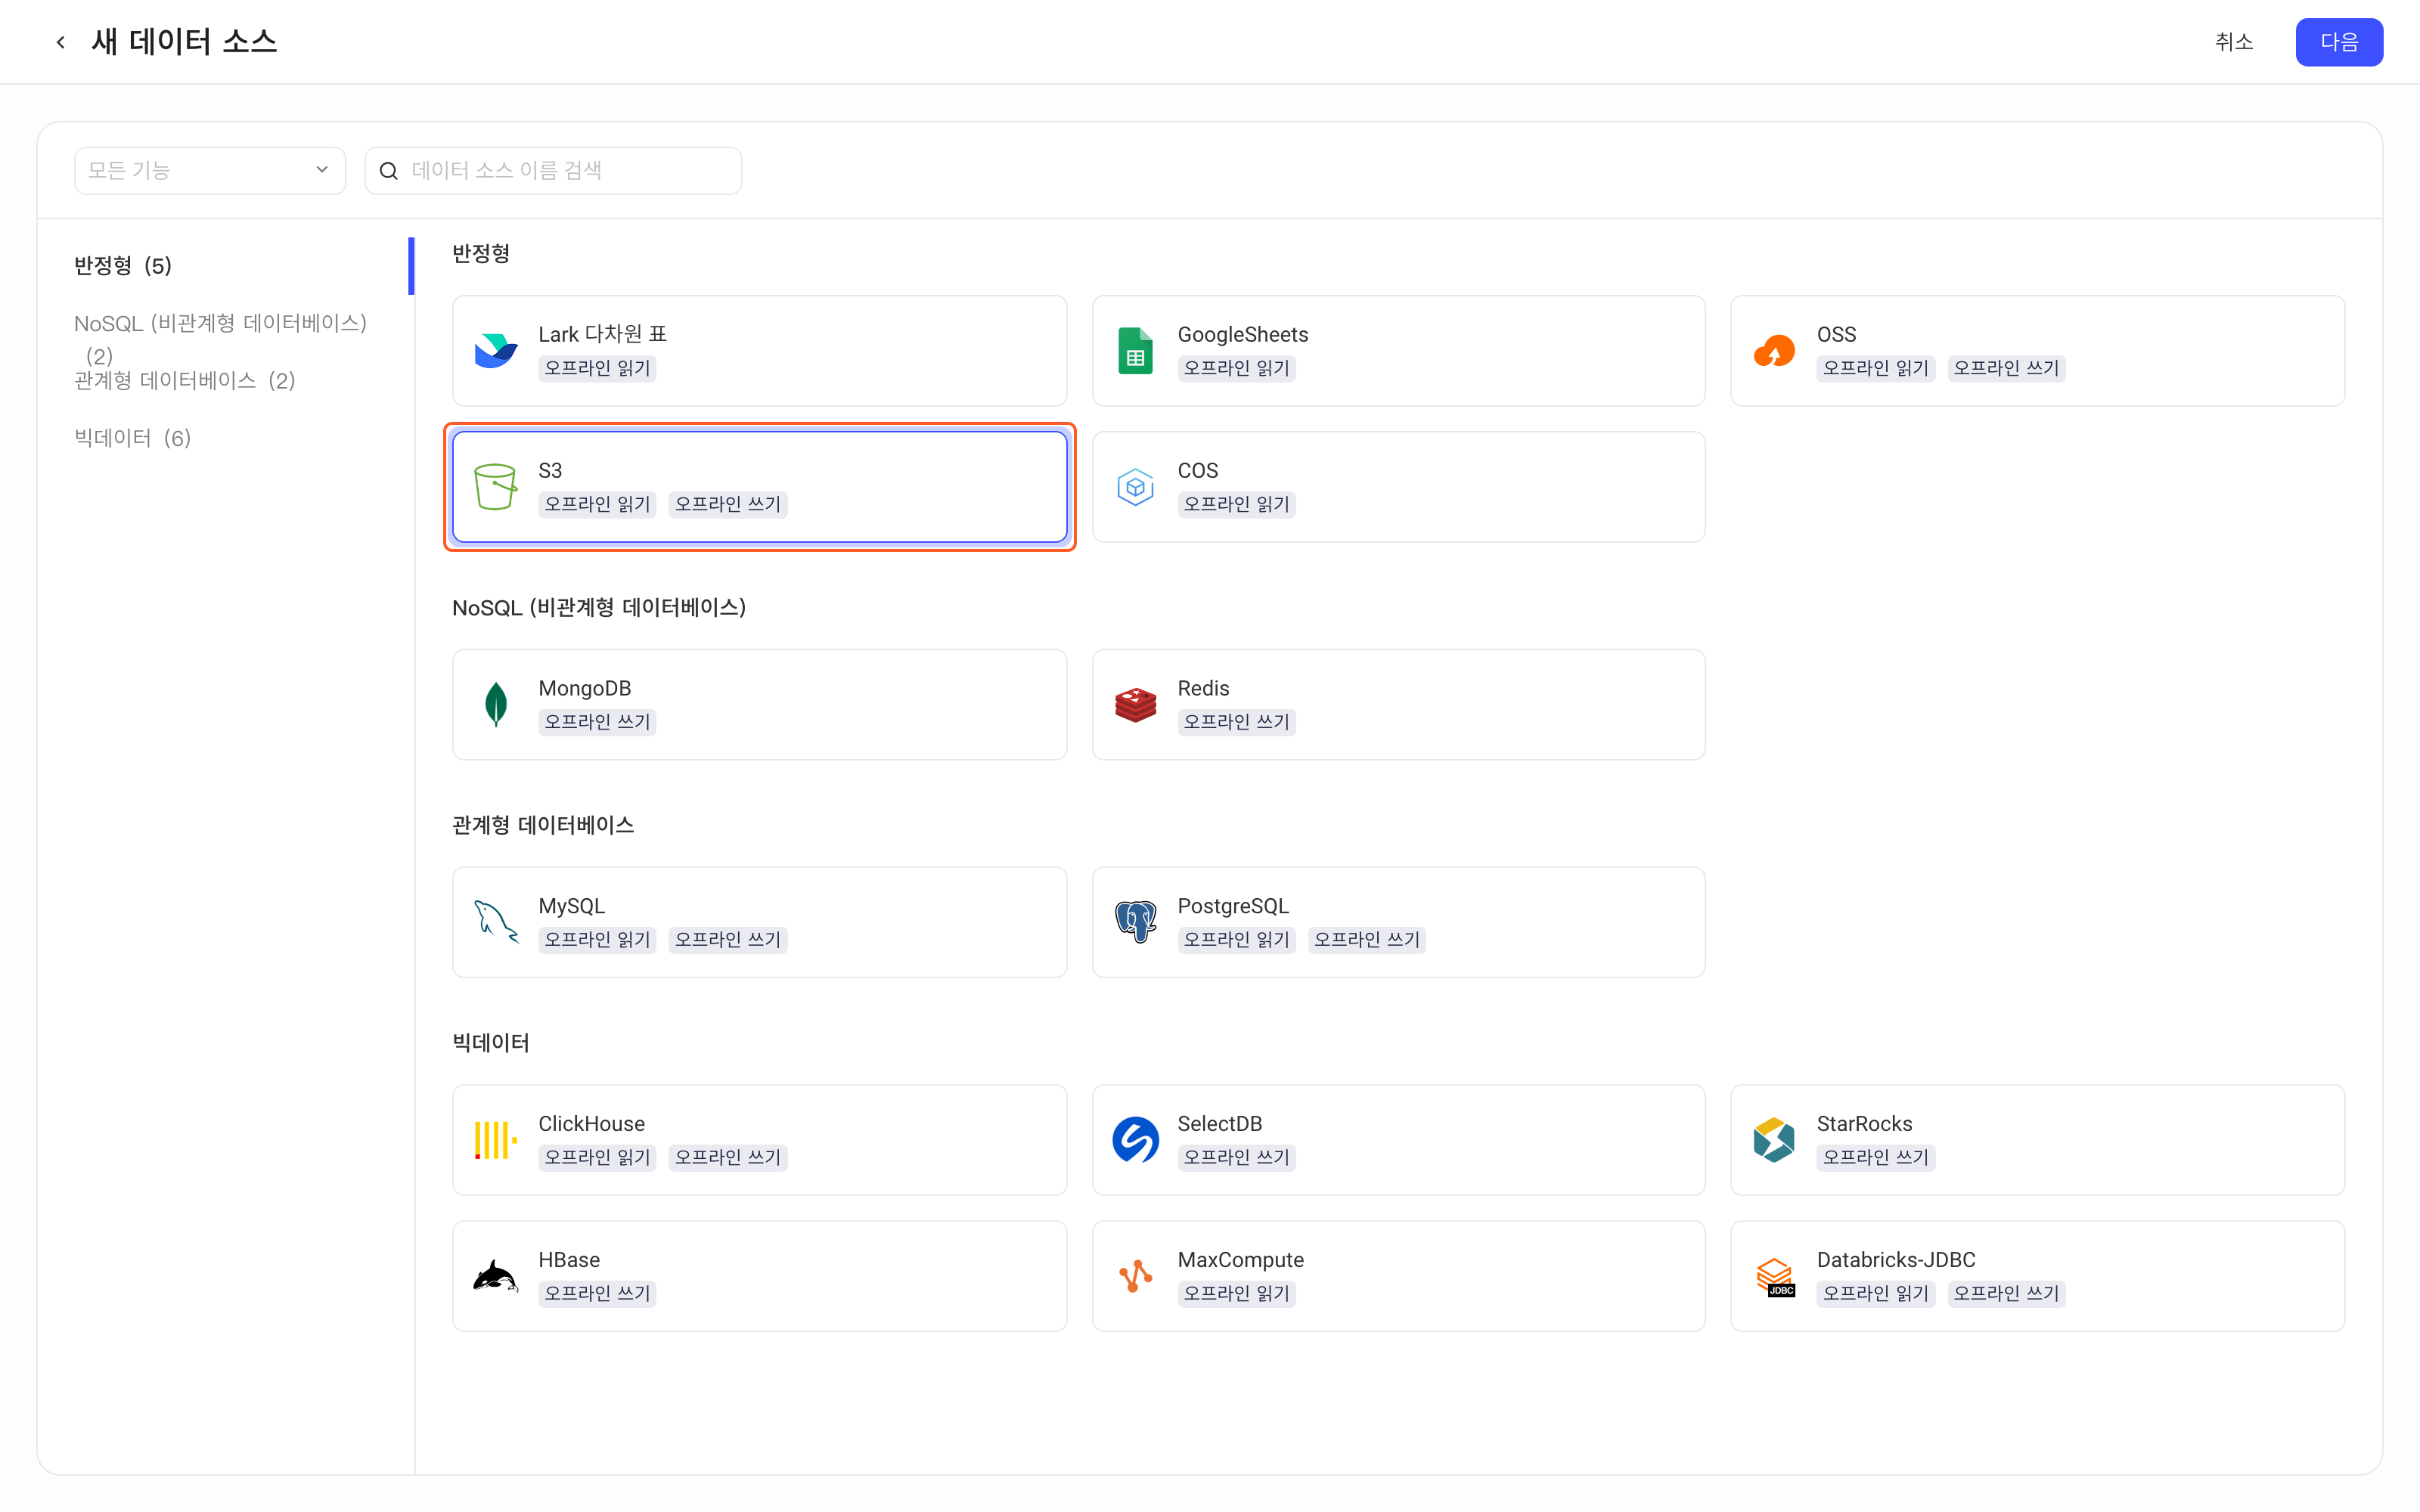The image size is (2420, 1512).
Task: Click the 다음 button
Action: (2338, 42)
